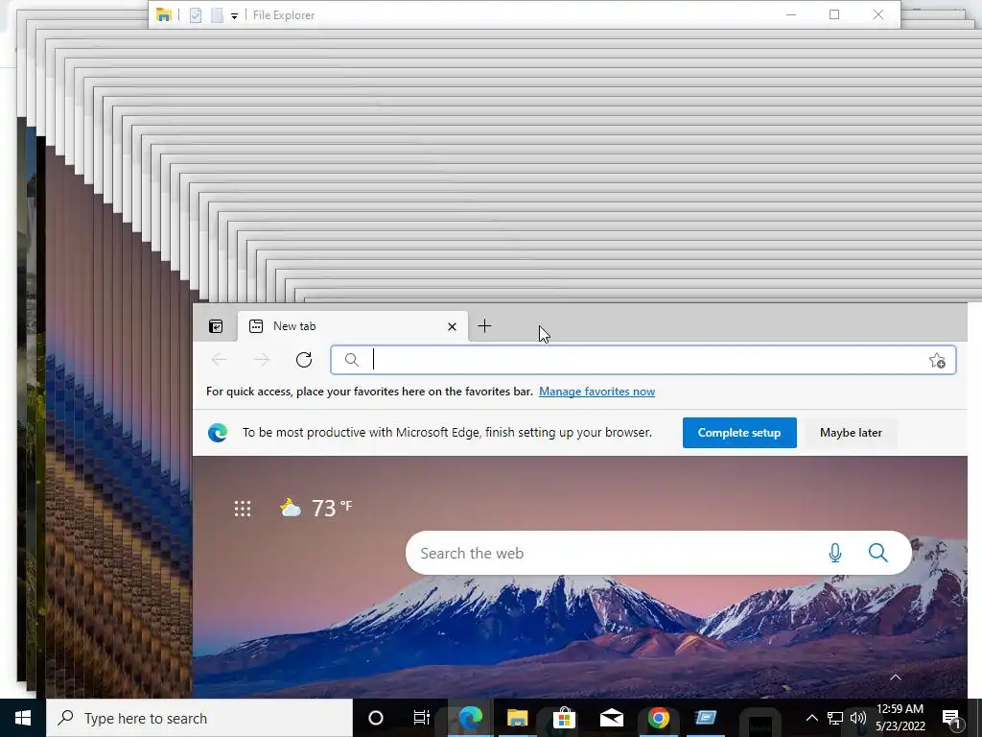Minimize the File Explorer window
Screen dimensions: 982x737
click(791, 14)
